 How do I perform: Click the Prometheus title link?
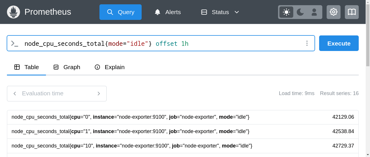48,12
